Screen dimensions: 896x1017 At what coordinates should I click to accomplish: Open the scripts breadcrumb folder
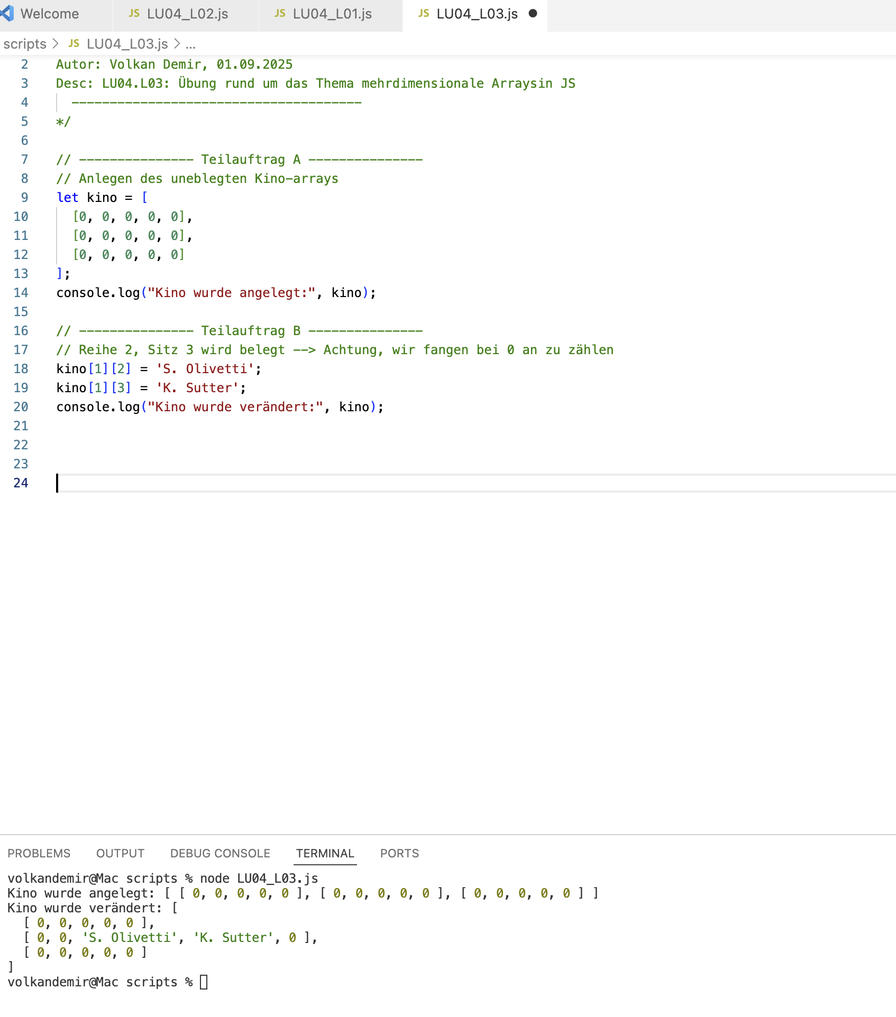[25, 44]
